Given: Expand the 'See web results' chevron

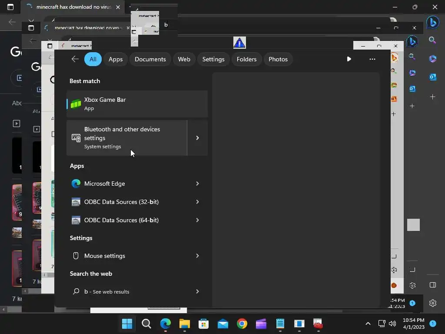Looking at the screenshot, I should click(x=198, y=291).
